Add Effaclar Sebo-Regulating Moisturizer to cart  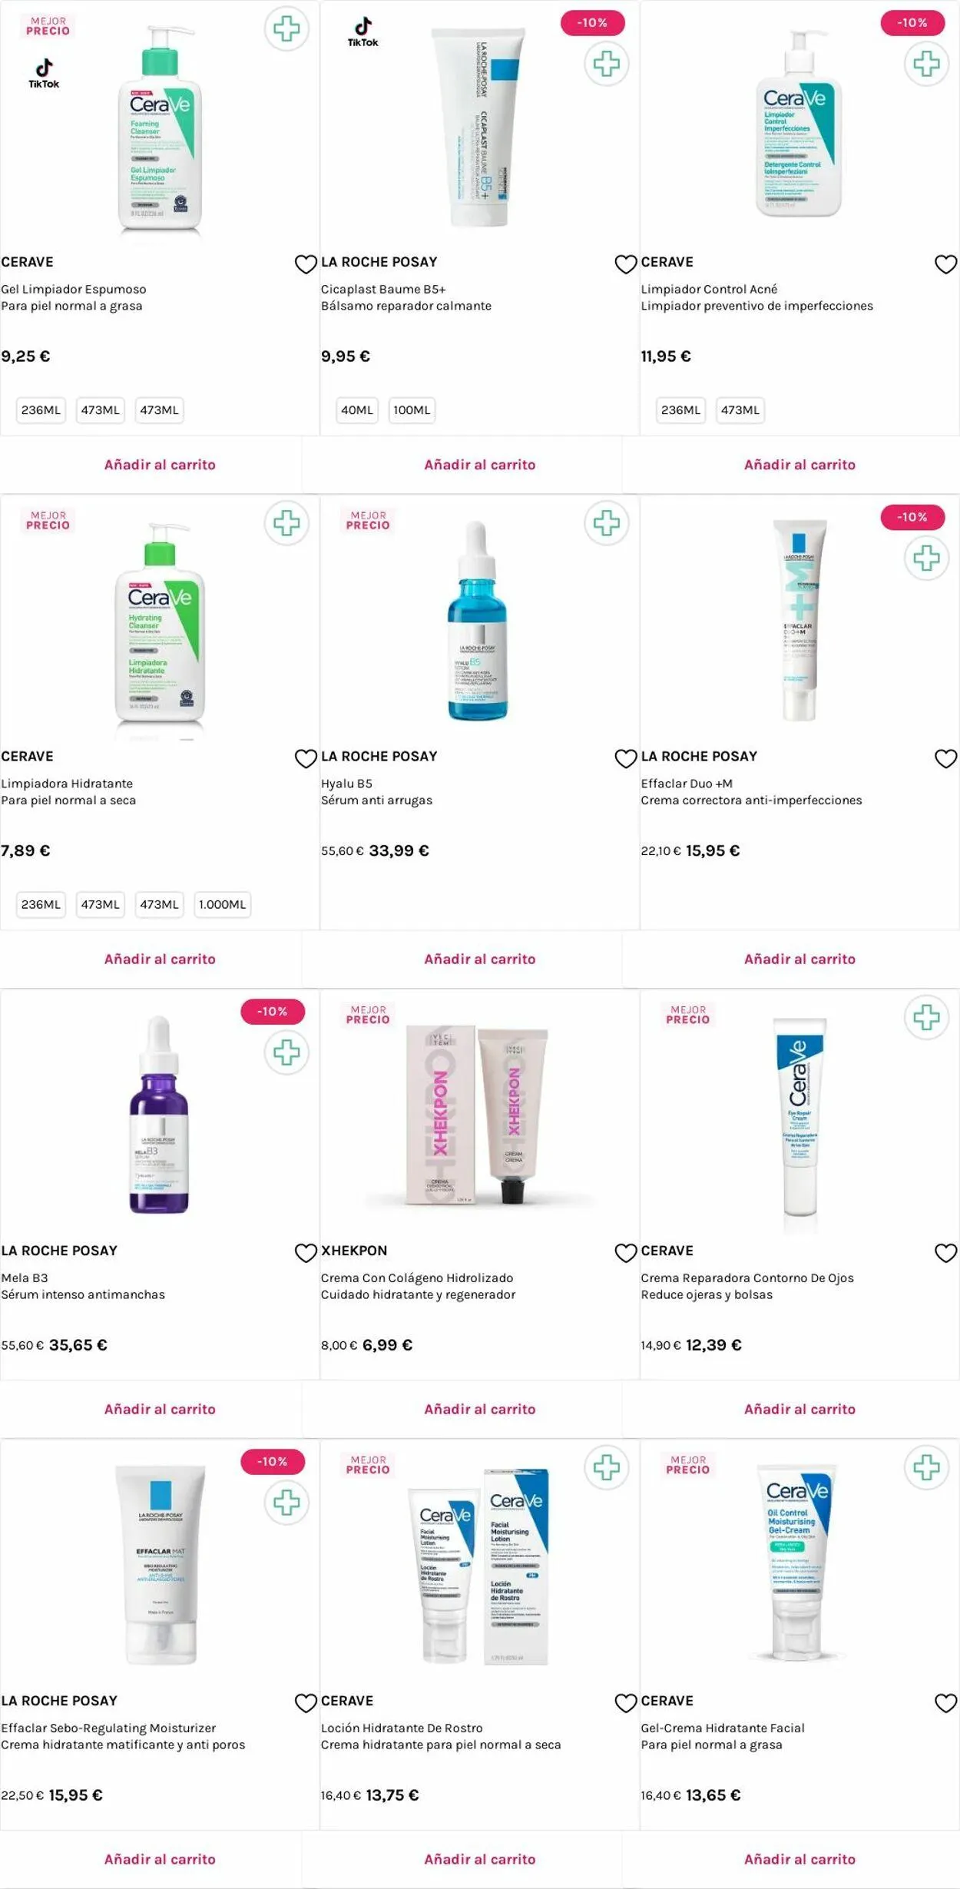coord(160,1858)
